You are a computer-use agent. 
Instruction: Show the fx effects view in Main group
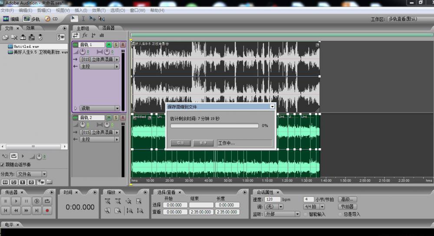click(x=85, y=36)
